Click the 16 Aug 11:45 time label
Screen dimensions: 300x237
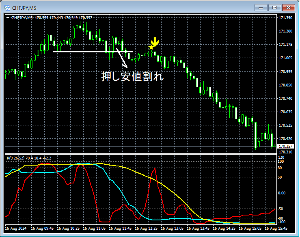[x=120, y=228]
